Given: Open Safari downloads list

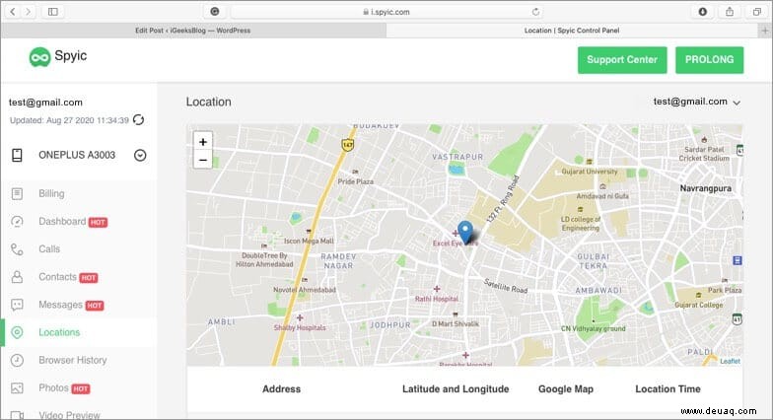Looking at the screenshot, I should point(702,12).
